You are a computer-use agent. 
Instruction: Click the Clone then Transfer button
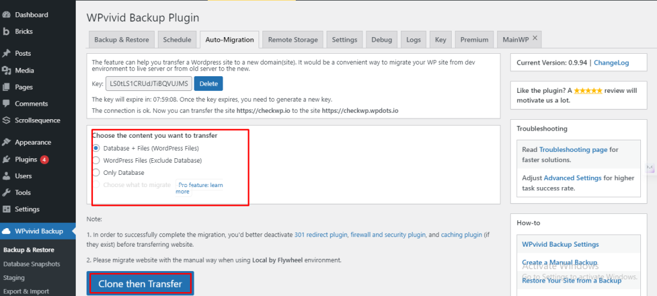point(140,284)
